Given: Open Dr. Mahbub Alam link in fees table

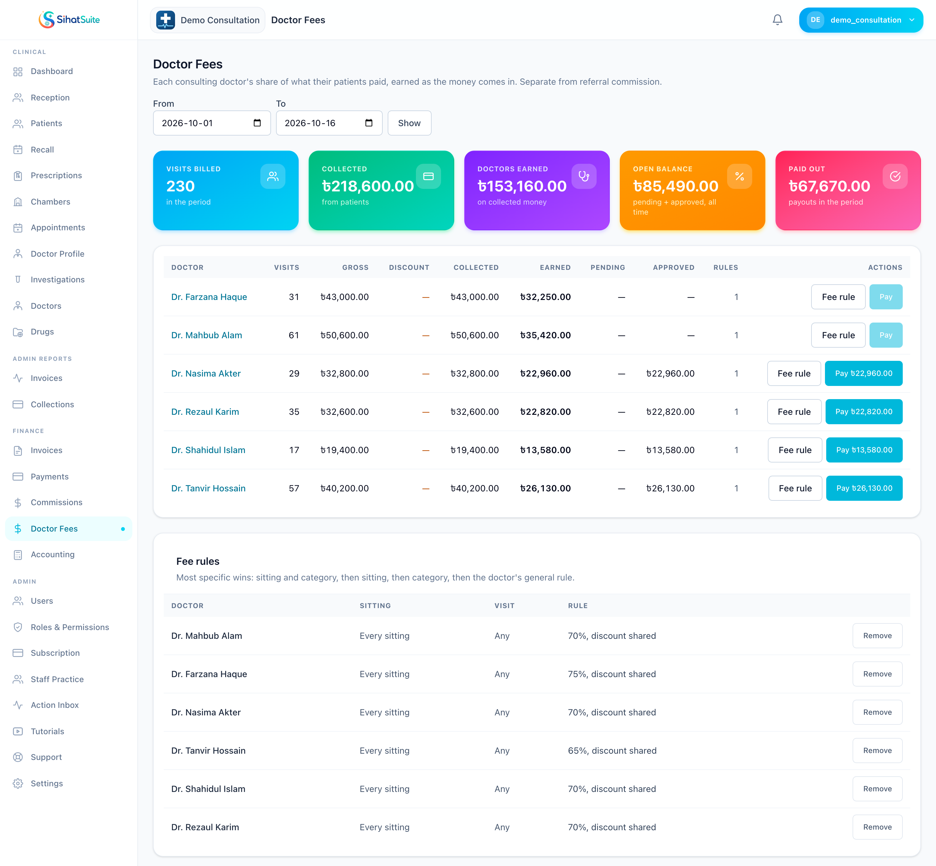Looking at the screenshot, I should (207, 335).
